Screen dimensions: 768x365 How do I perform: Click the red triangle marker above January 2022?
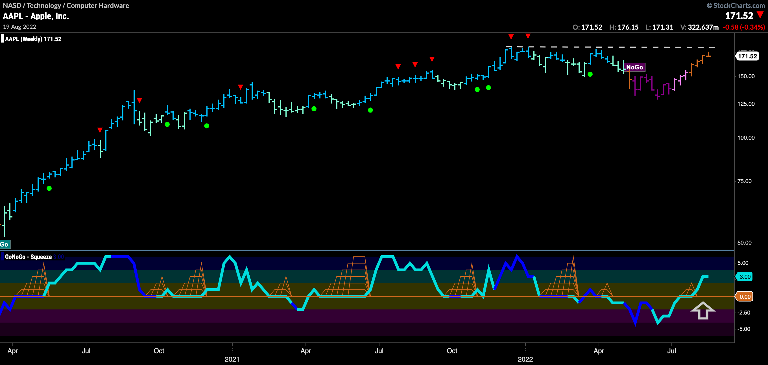tap(528, 36)
